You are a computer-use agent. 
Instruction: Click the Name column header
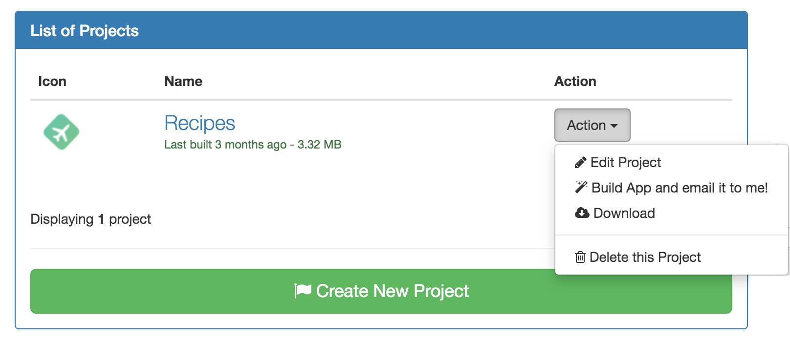coord(183,81)
